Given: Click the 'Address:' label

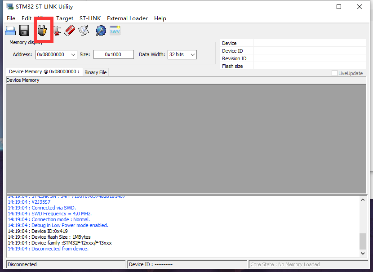Looking at the screenshot, I should click(22, 54).
